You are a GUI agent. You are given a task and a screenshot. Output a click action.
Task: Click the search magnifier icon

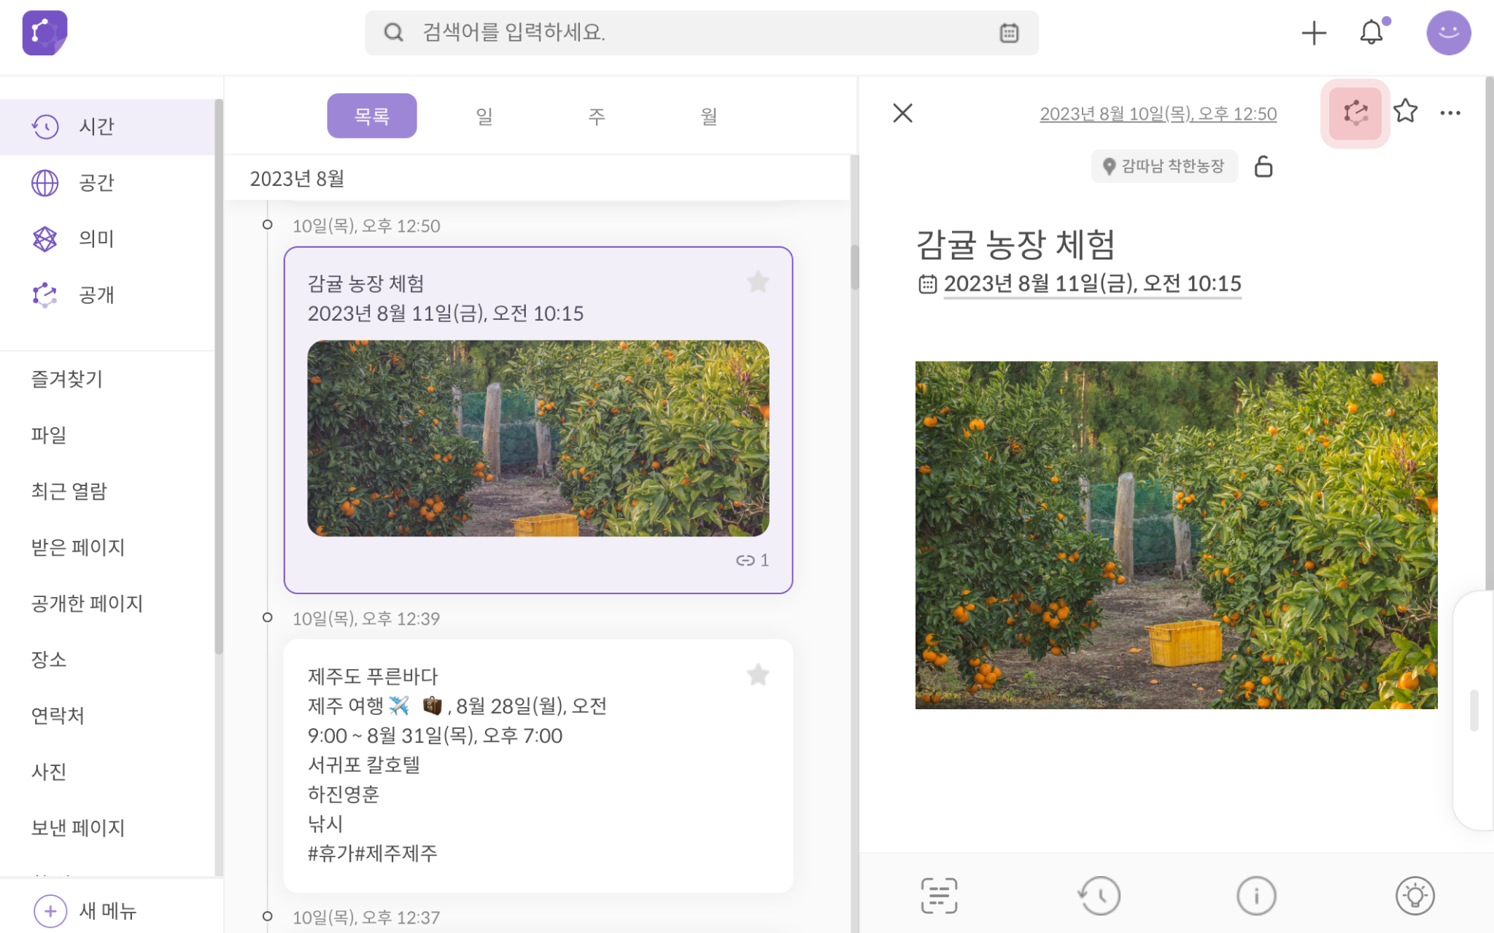393,33
